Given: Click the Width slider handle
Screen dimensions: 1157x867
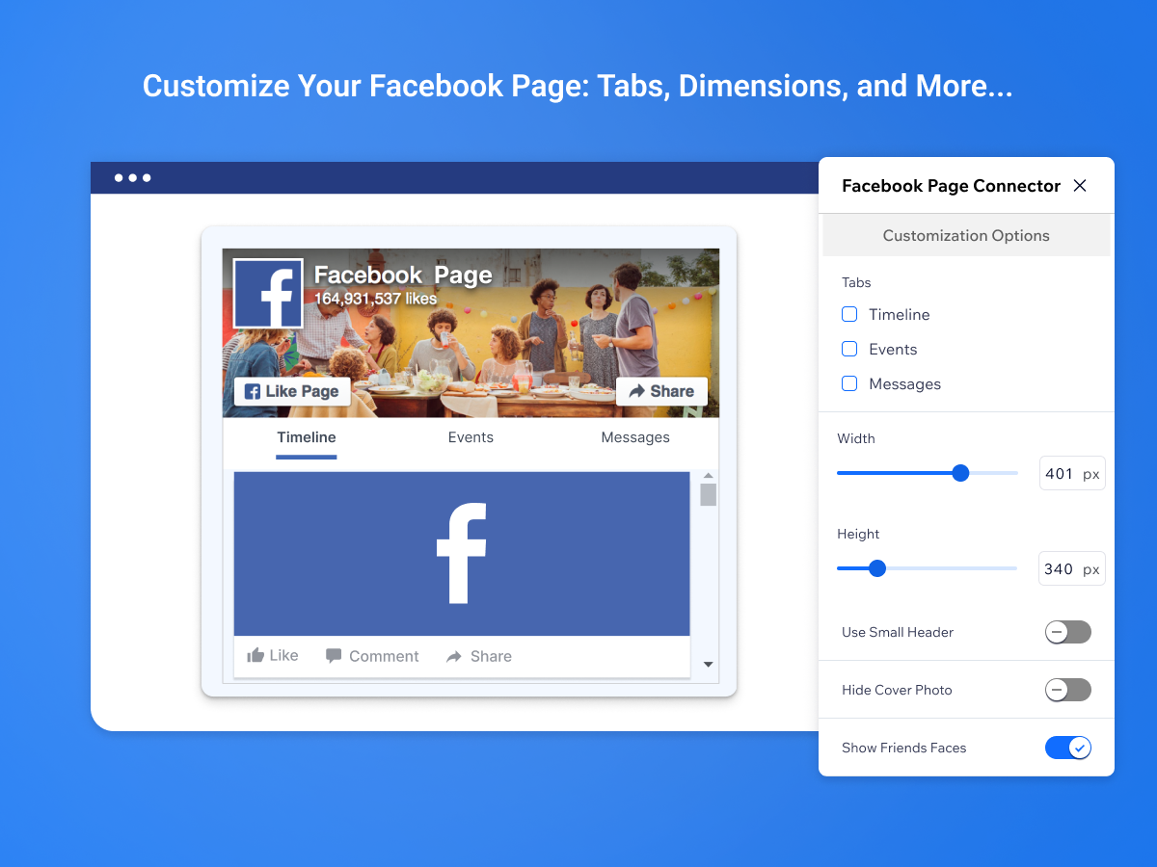Looking at the screenshot, I should click(960, 473).
